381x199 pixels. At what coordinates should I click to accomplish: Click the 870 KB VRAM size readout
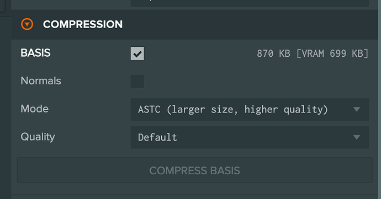313,53
